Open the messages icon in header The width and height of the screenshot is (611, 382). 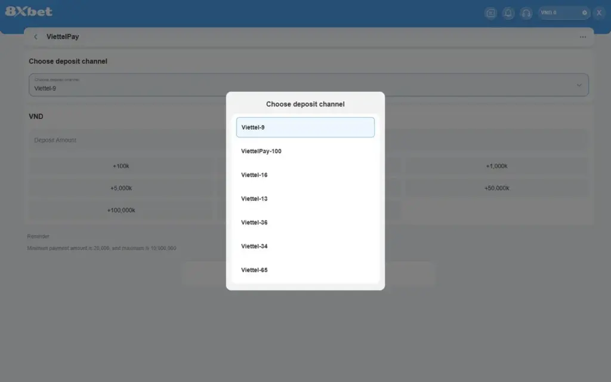pos(490,13)
